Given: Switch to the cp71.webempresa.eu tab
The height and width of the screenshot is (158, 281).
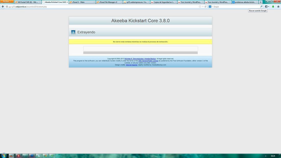Looking at the screenshot, I should tap(136, 2).
